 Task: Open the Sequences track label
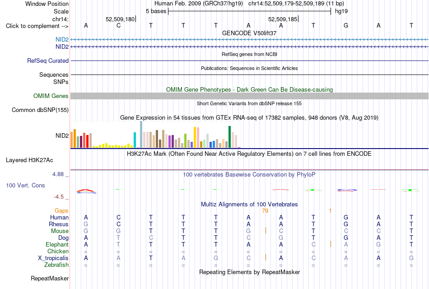click(54, 75)
